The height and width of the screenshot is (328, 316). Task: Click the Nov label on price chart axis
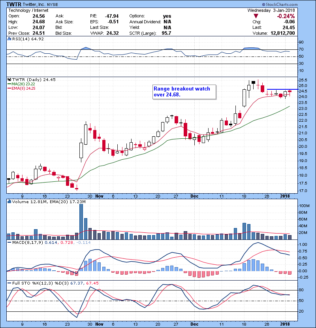(99, 196)
